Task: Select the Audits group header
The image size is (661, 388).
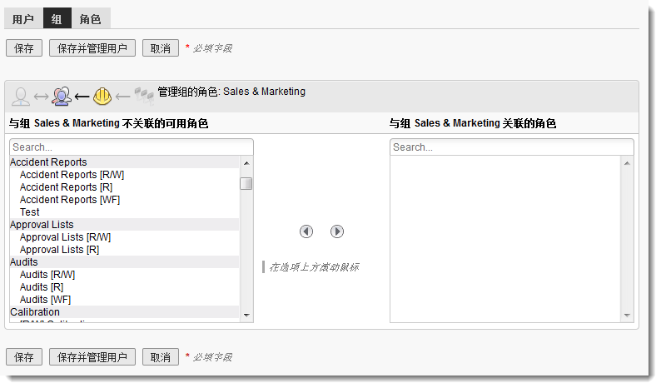Action: pyautogui.click(x=124, y=262)
